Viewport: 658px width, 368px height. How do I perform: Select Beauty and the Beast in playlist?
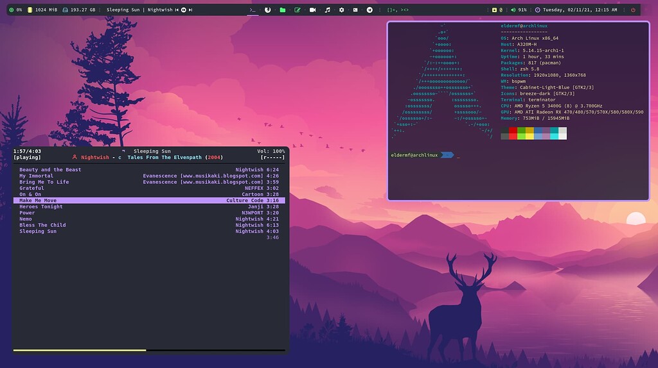click(149, 169)
